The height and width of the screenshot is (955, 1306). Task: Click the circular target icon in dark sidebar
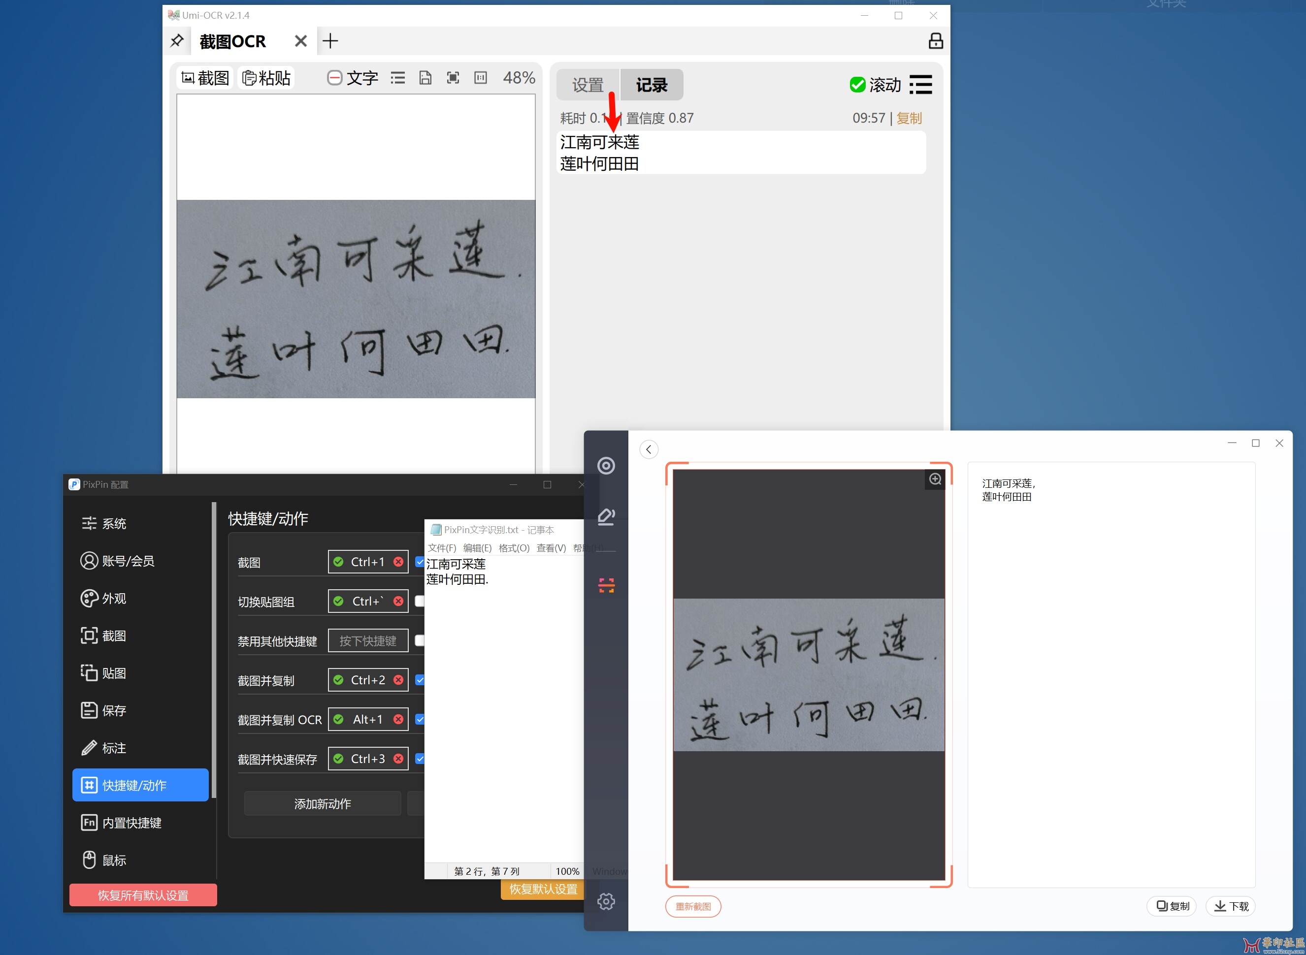[606, 466]
